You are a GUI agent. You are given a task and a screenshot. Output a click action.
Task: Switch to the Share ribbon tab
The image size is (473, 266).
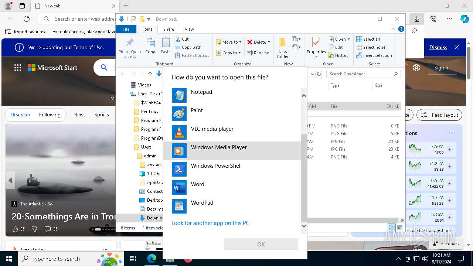(169, 29)
